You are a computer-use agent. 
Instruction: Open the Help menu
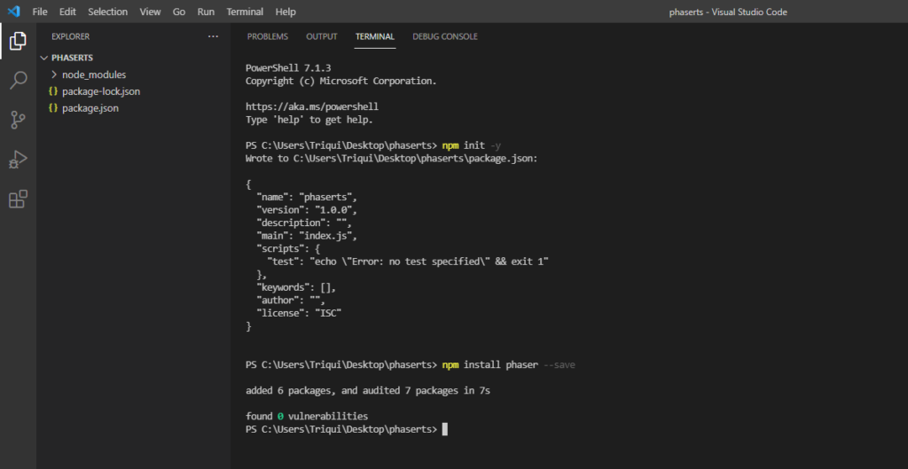coord(286,12)
